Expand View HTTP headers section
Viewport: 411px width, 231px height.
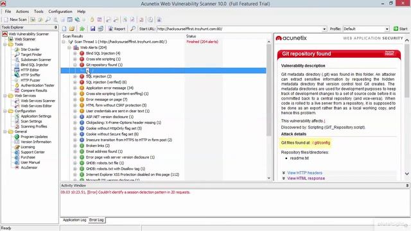[x=304, y=173]
